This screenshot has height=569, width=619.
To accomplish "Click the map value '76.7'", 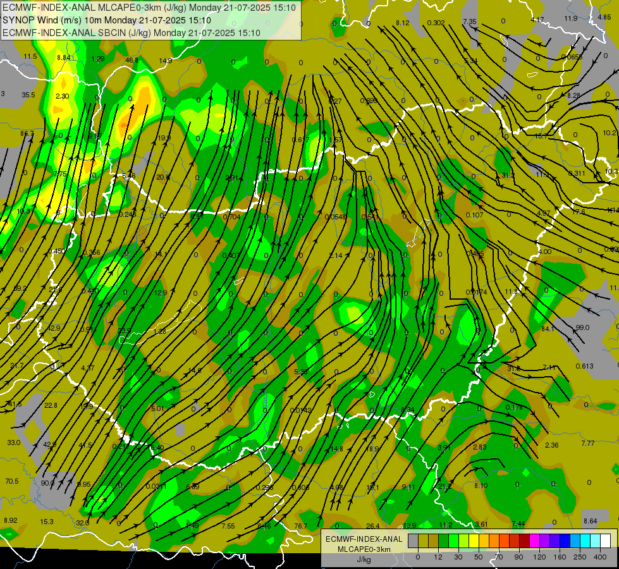I will click(300, 526).
